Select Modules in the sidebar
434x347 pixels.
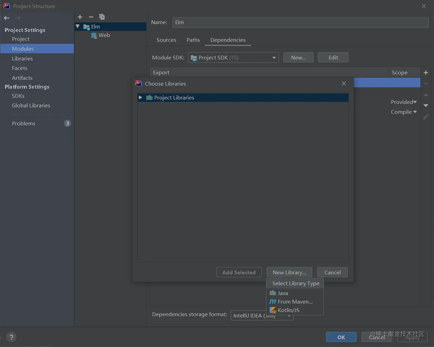pos(37,49)
